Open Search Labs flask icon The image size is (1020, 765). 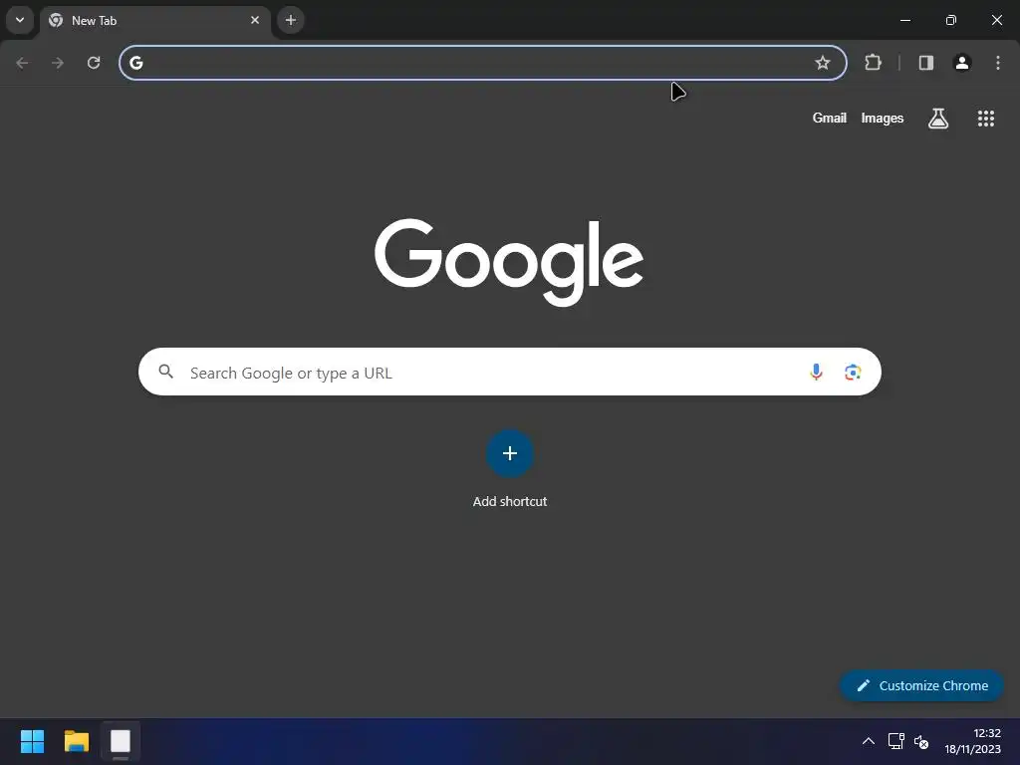pos(938,119)
